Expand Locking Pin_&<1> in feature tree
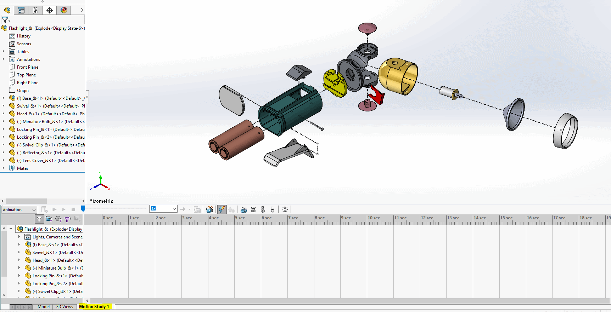 pos(4,129)
